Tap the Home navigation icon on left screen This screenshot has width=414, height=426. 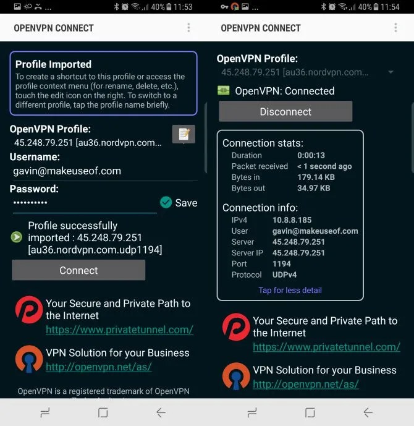pos(103,412)
